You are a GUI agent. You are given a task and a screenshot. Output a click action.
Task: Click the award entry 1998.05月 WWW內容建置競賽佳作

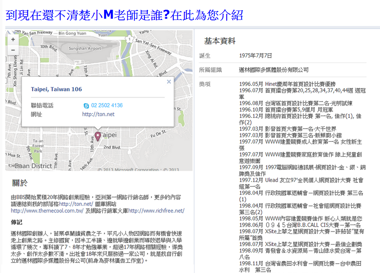click(301, 219)
